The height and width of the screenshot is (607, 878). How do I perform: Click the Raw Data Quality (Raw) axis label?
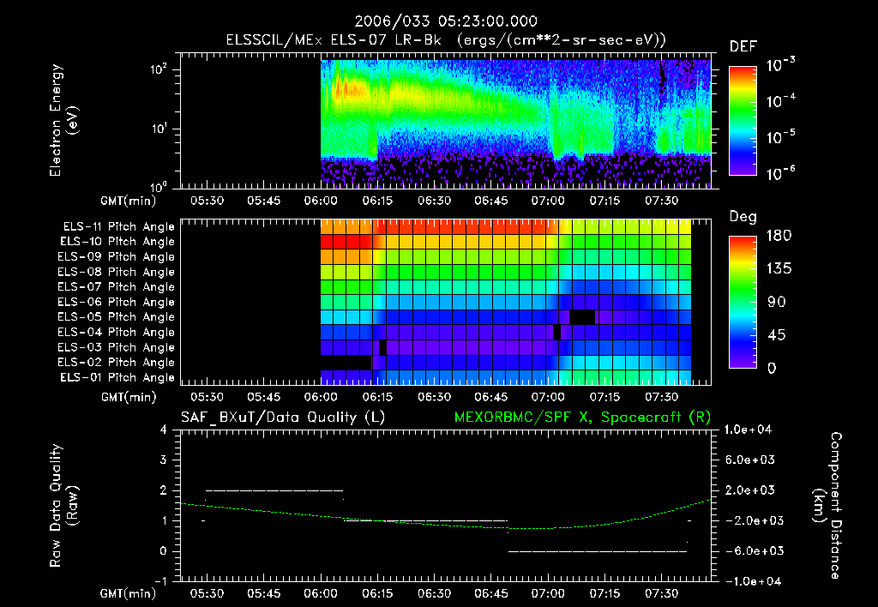(63, 506)
